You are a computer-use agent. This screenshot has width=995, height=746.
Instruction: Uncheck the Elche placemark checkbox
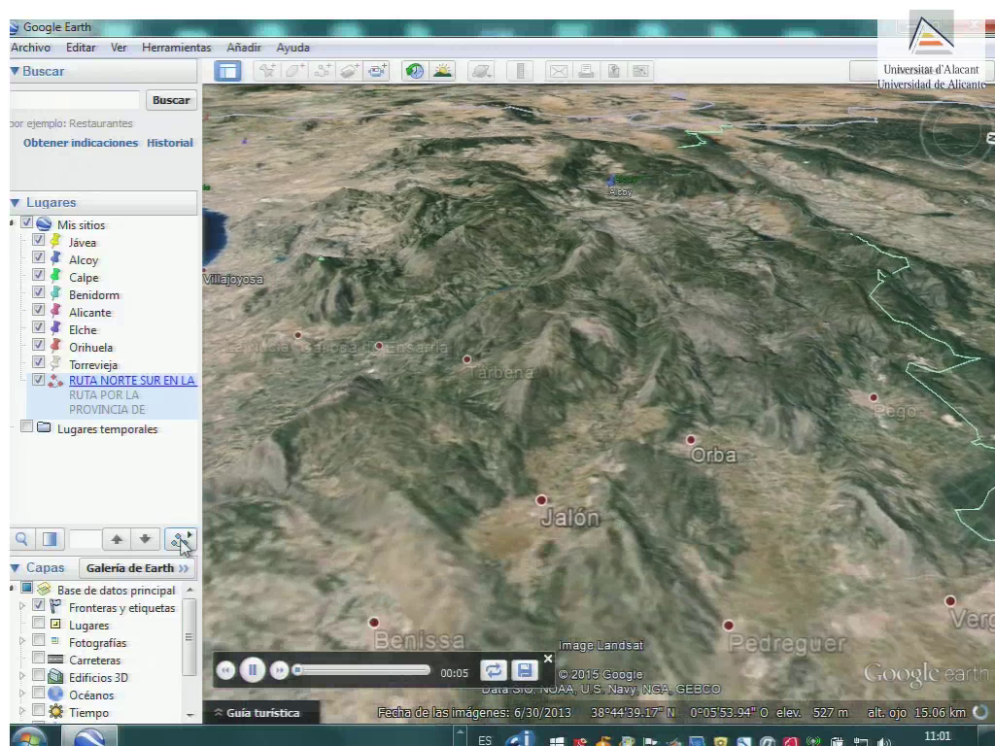pyautogui.click(x=38, y=328)
